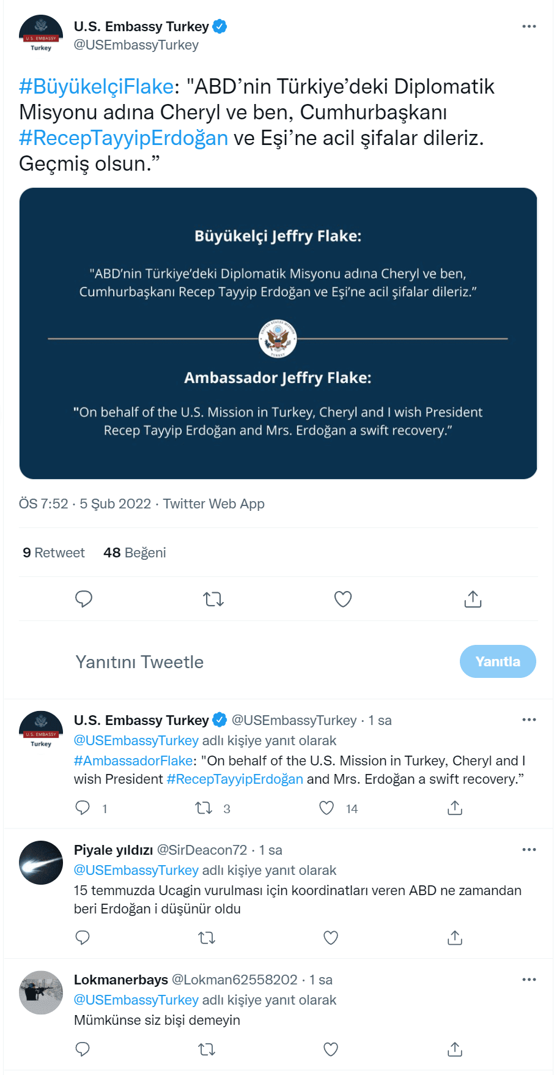The height and width of the screenshot is (1075, 554).
Task: Click the Yanıtla reply button
Action: (498, 661)
